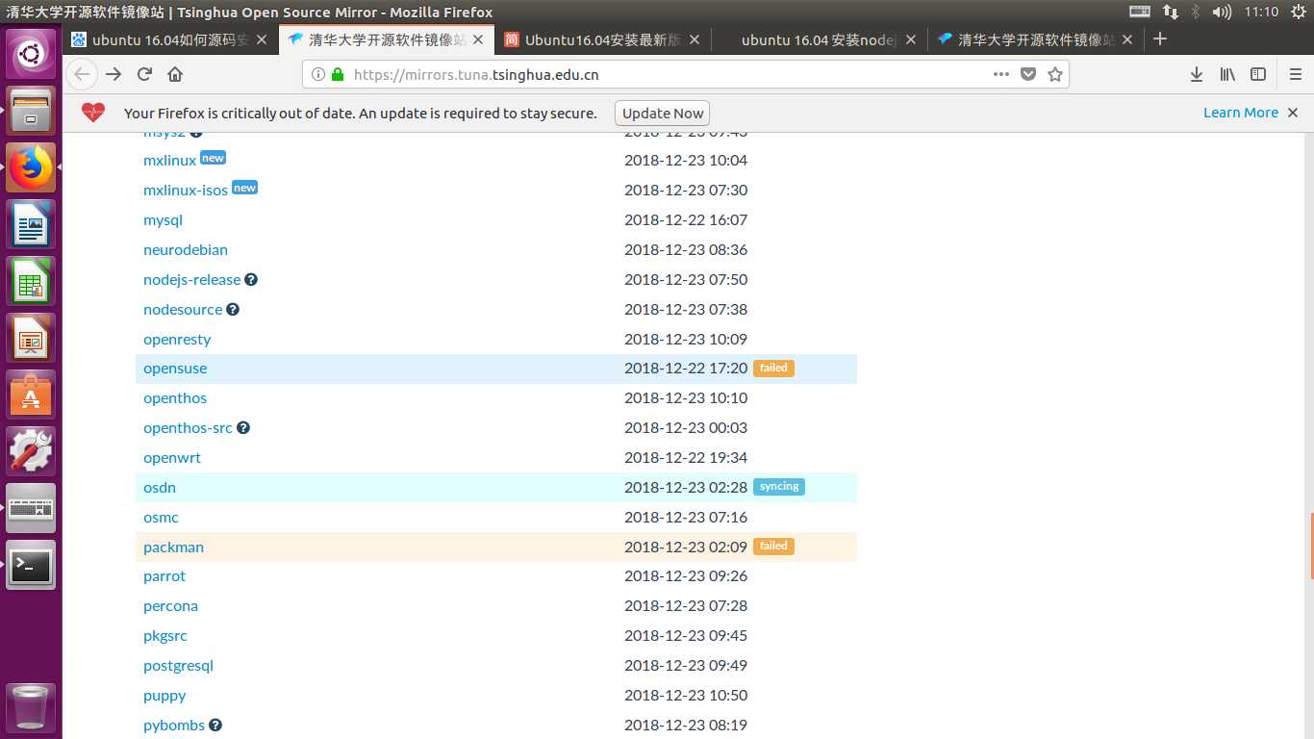Viewport: 1314px width, 739px height.
Task: Dismiss the Firefox update notification bar
Action: click(1293, 113)
